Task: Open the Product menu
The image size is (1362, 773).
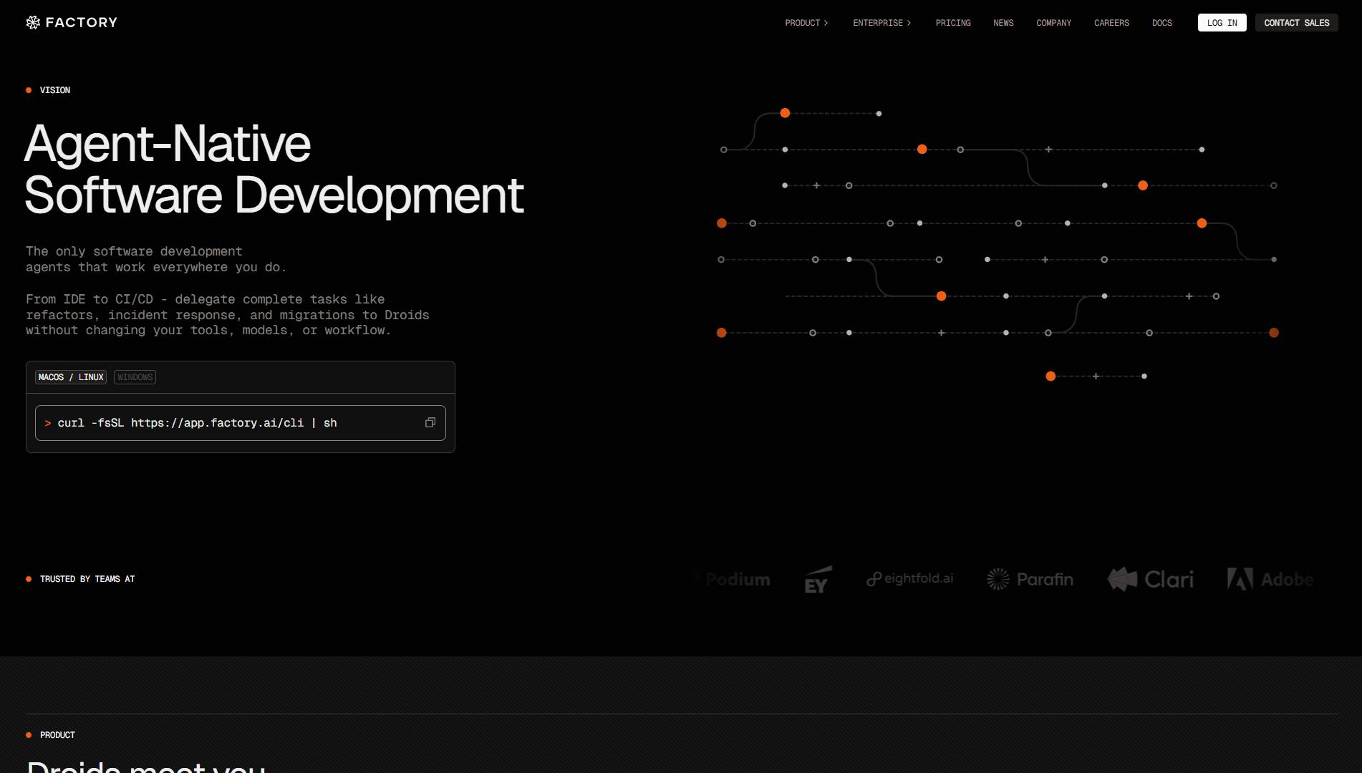Action: pos(806,23)
